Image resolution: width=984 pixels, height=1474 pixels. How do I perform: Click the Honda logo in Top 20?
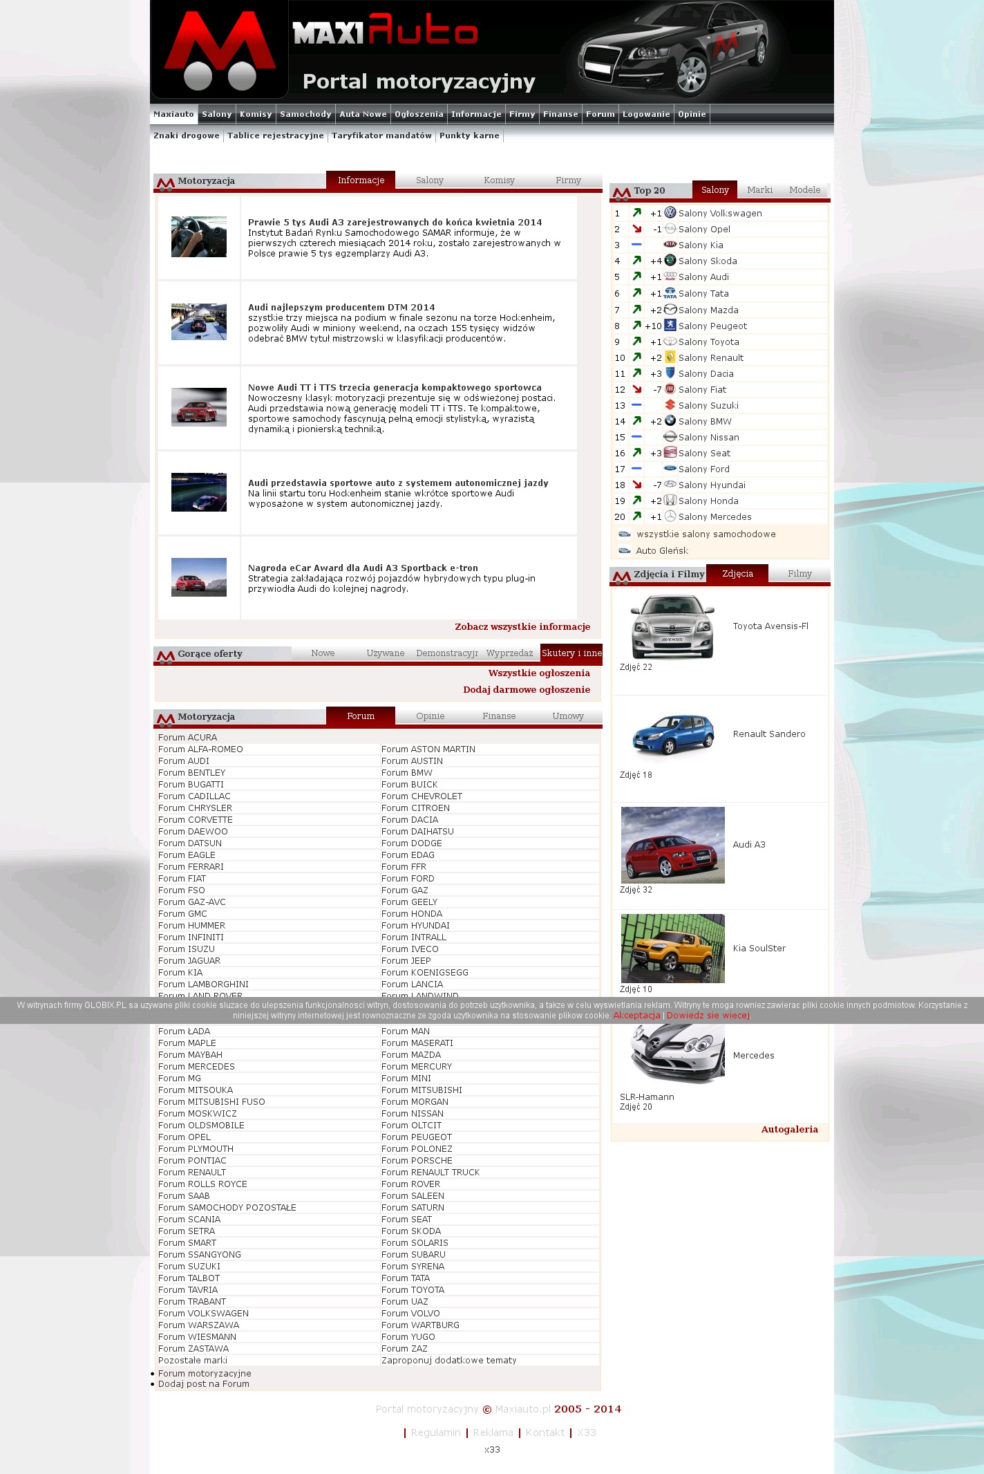click(x=670, y=501)
